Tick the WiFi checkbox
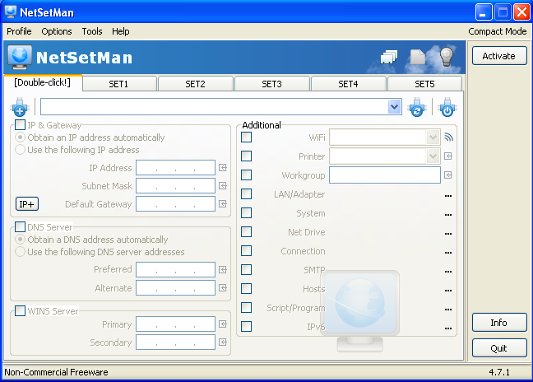 coord(246,137)
